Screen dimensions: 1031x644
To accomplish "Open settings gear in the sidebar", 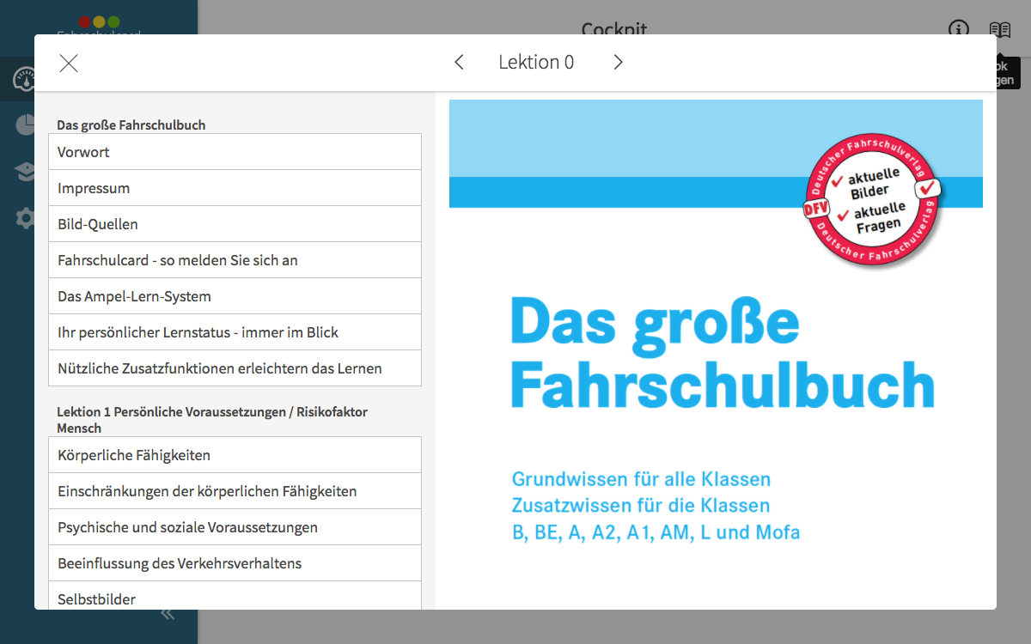I will pos(24,218).
